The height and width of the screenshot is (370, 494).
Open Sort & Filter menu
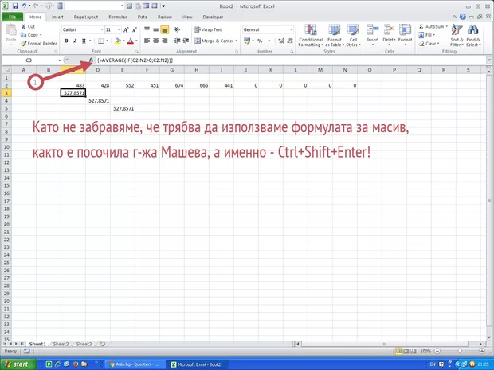coord(457,36)
